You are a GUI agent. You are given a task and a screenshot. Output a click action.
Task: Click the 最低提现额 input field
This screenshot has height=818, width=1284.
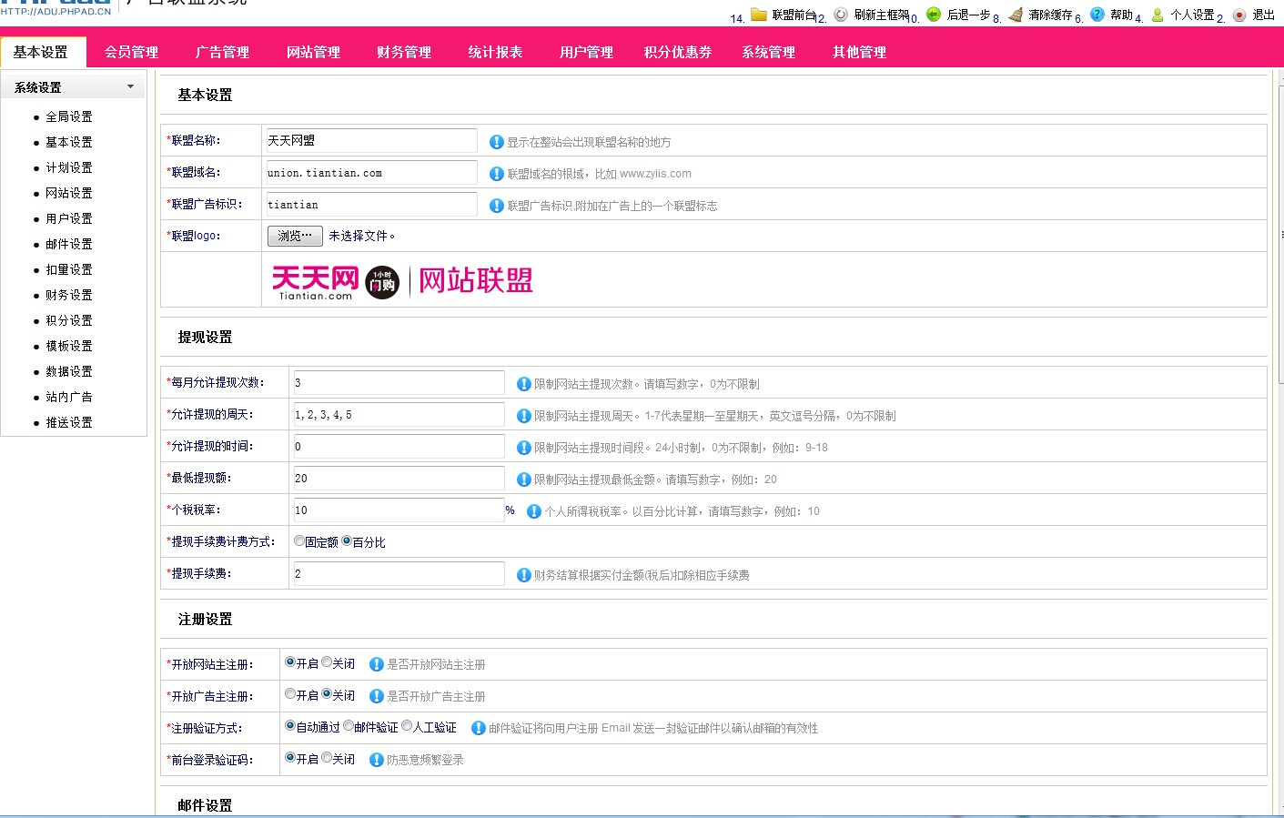(x=399, y=478)
